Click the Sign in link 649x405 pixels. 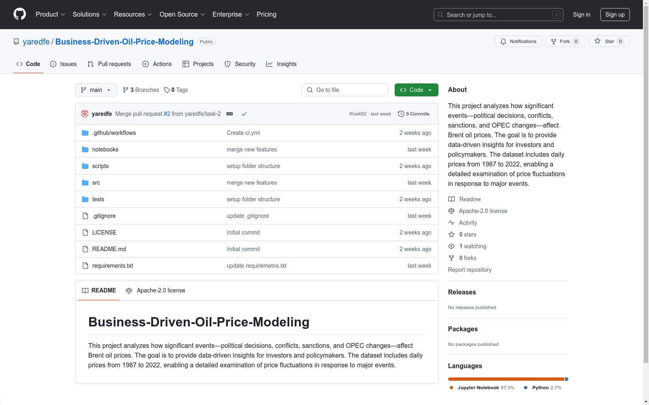581,15
